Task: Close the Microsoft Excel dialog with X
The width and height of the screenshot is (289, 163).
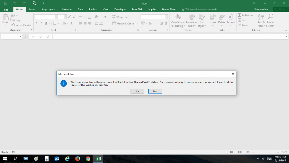Action: 233,74
